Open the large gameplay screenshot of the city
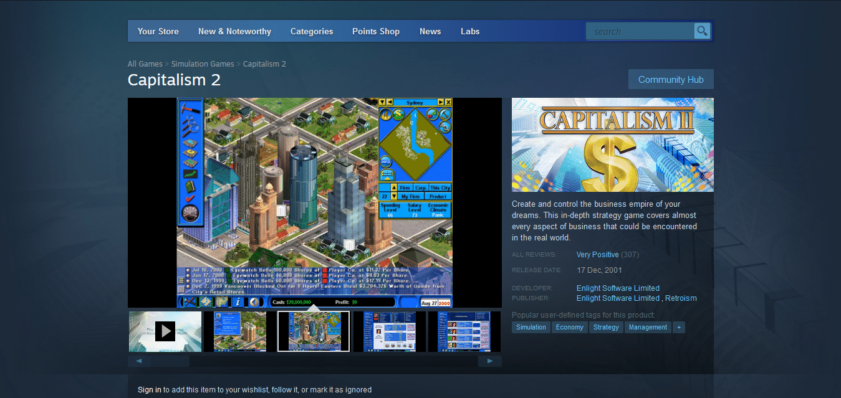 315,202
